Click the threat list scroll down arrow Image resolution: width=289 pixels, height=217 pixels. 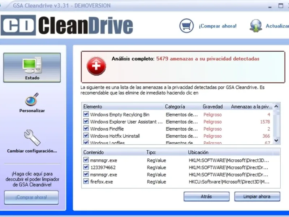coord(276,140)
